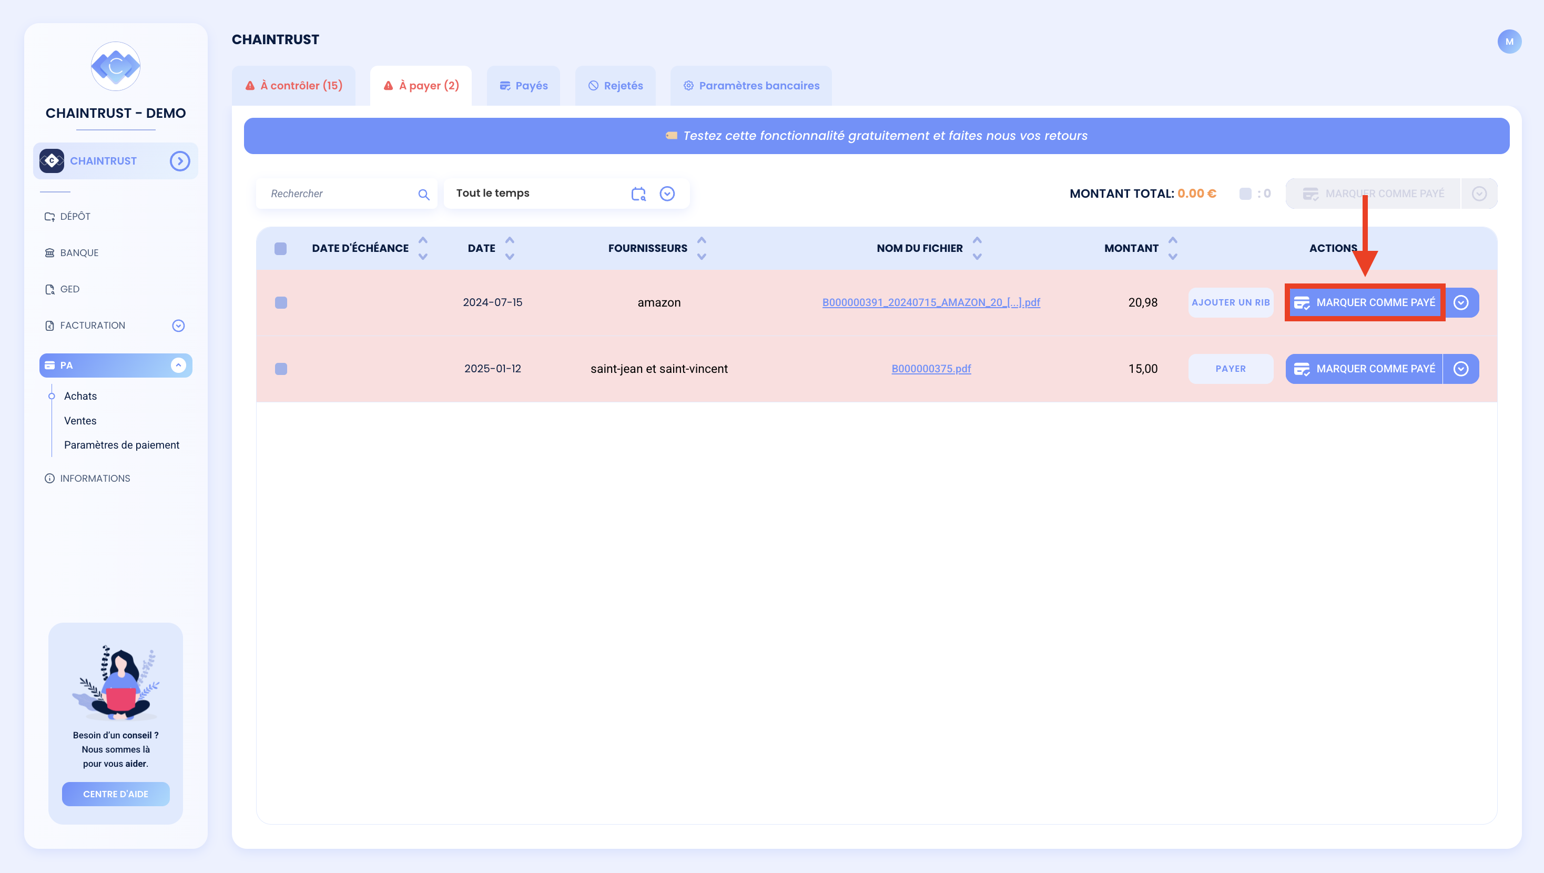The height and width of the screenshot is (873, 1544).
Task: Click the blocked icon on Rejetés tab
Action: click(x=593, y=86)
